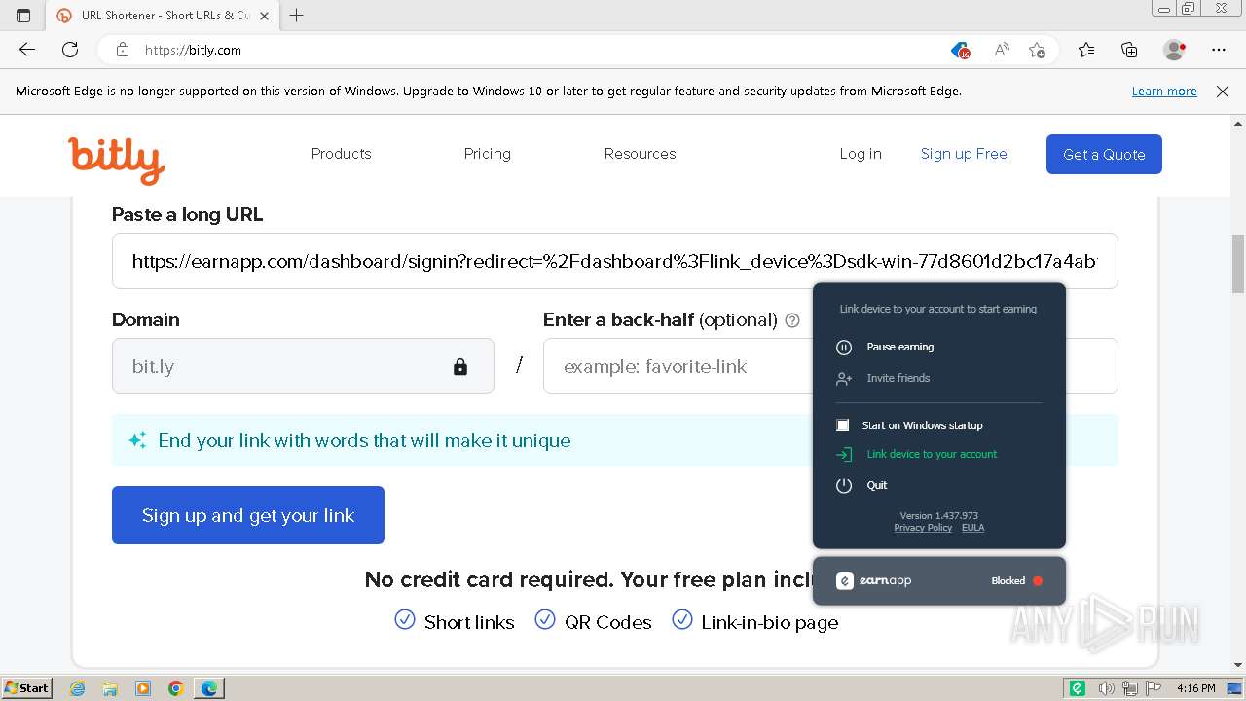Open the Pricing page

(x=488, y=154)
